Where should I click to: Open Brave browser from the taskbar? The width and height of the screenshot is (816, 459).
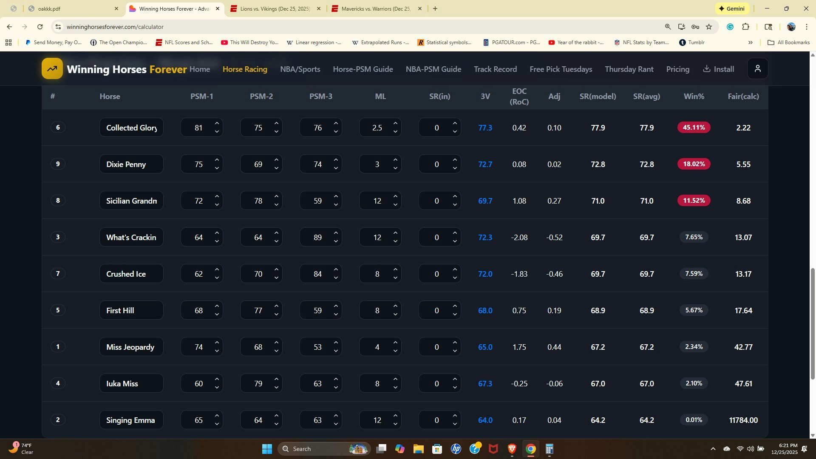(512, 449)
